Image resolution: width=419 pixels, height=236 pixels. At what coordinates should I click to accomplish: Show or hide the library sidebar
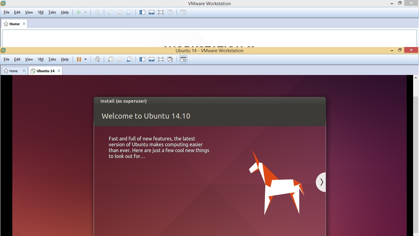tap(142, 59)
